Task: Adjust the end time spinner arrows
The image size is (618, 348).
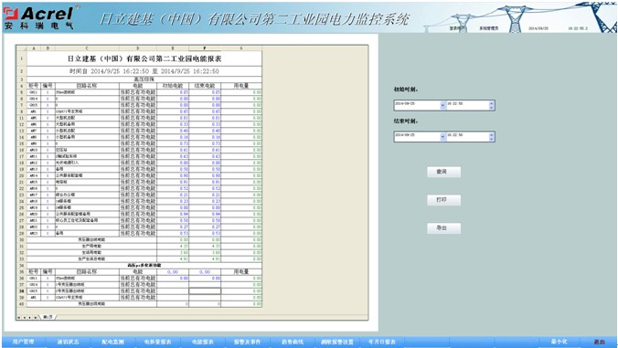Action: (491, 137)
